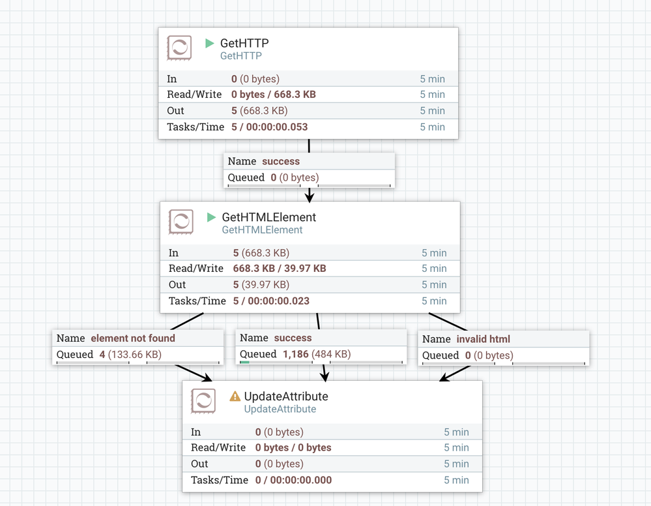Click GetHTMLElement Out '5 (39.97 KB)' value

[x=261, y=285]
